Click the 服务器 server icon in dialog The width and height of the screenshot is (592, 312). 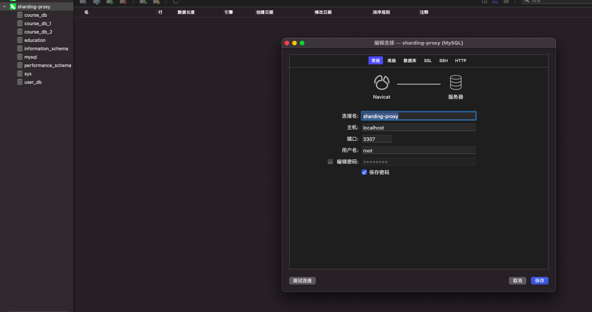(x=456, y=82)
